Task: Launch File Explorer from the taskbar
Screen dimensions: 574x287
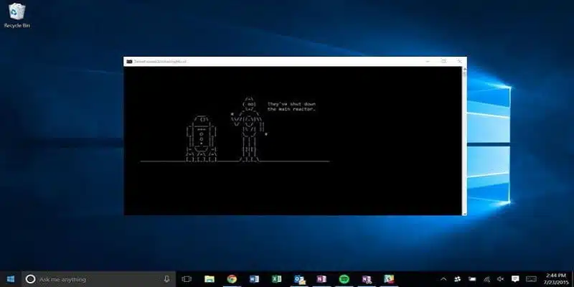Action: pos(210,278)
